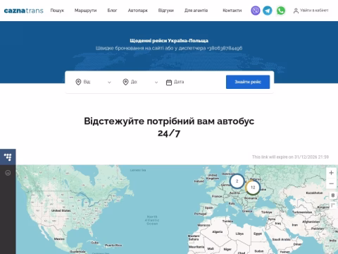
Task: Expand the Від departure dropdown arrow
Action: click(x=109, y=83)
